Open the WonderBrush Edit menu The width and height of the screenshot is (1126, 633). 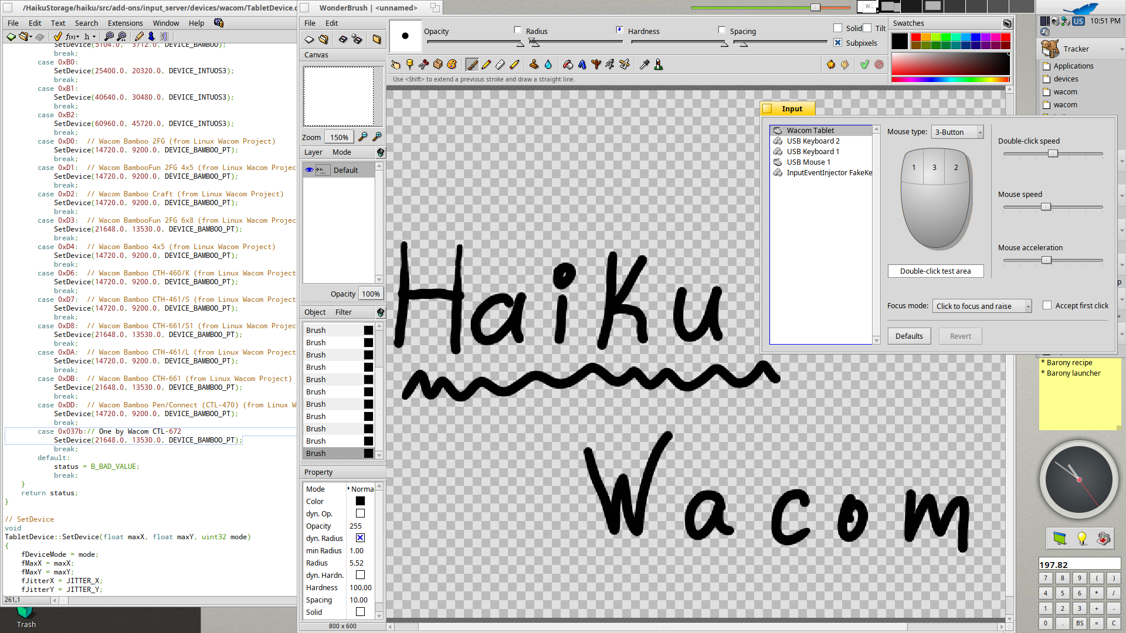coord(331,23)
